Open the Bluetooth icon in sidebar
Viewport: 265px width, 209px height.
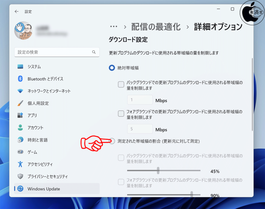pos(20,79)
